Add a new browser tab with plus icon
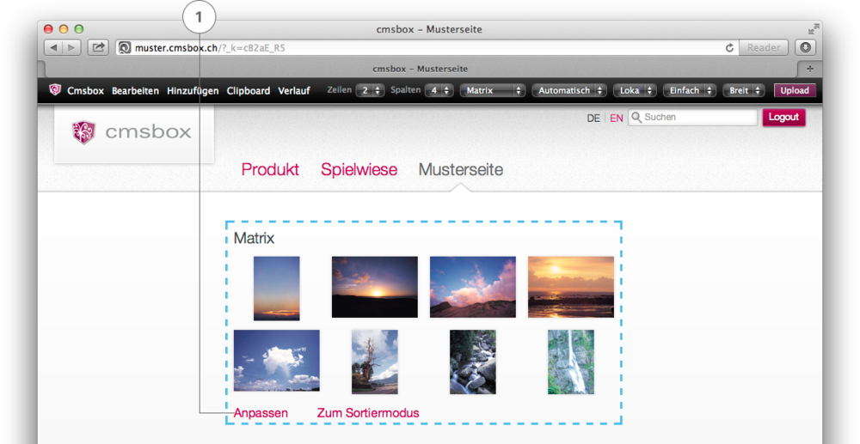 coord(809,69)
